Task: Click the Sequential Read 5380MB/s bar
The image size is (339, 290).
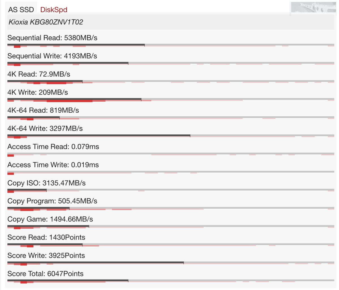Action: [x=76, y=45]
